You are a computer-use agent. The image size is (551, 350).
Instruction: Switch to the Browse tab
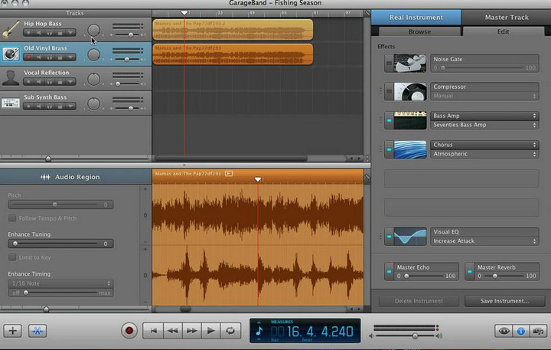(419, 32)
